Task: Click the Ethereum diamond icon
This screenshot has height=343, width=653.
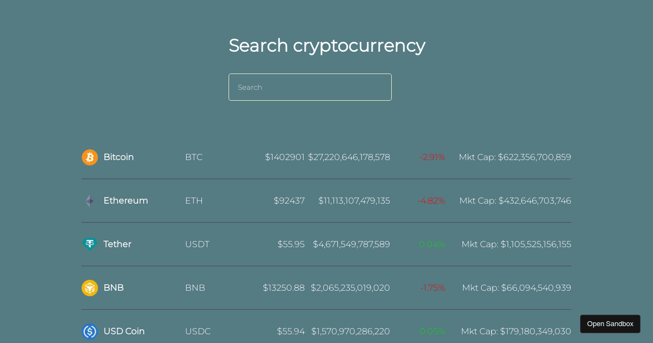Action: click(90, 201)
